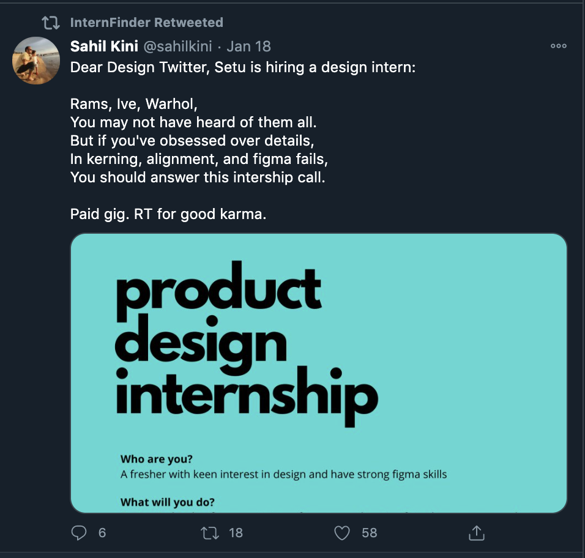This screenshot has height=558, width=585.
Task: Click the reply speech bubble icon
Action: point(80,533)
